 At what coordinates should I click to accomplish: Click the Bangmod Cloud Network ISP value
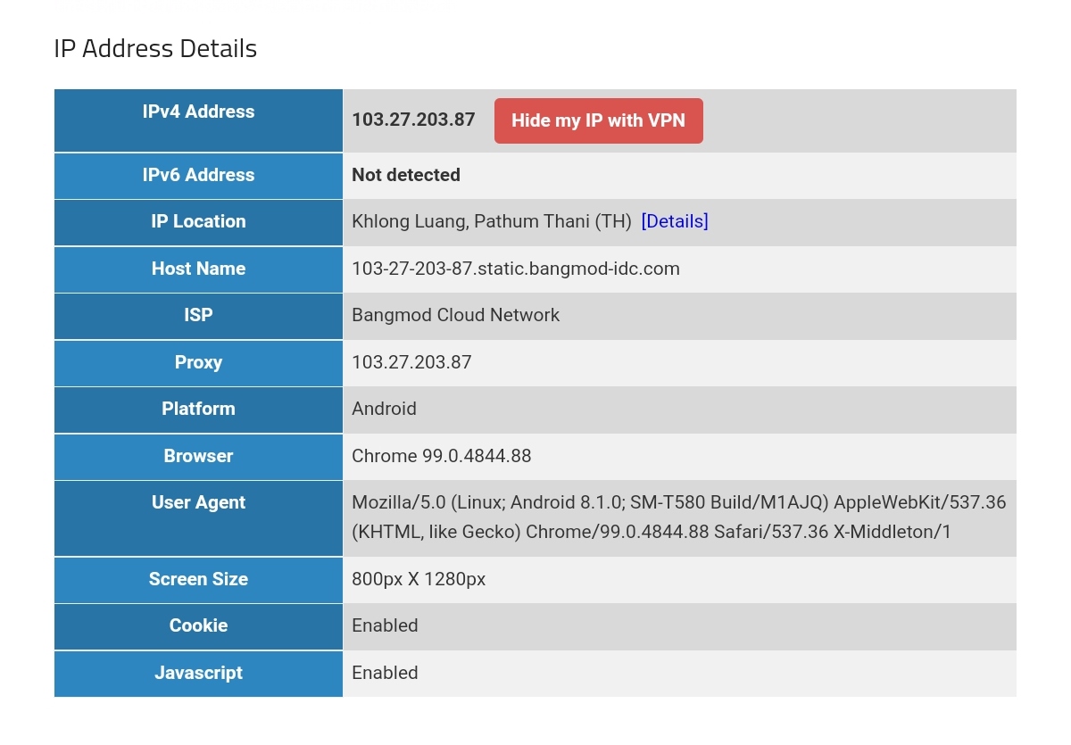[x=455, y=315]
